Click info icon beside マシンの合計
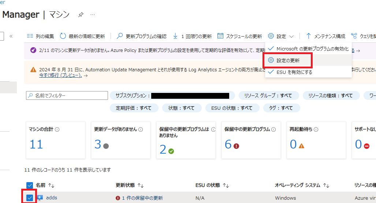The height and width of the screenshot is (203, 376). [57, 129]
